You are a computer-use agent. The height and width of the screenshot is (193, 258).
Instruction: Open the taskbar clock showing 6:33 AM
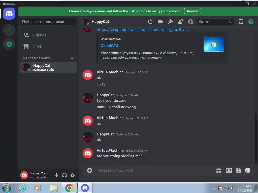pyautogui.click(x=245, y=188)
